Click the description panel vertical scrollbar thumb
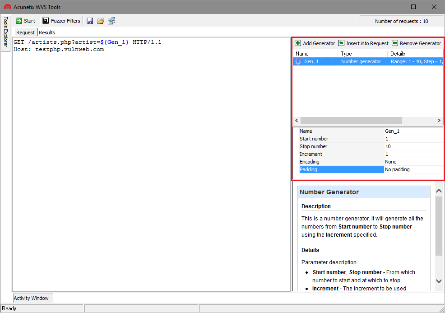This screenshot has width=445, height=313. pos(439,226)
